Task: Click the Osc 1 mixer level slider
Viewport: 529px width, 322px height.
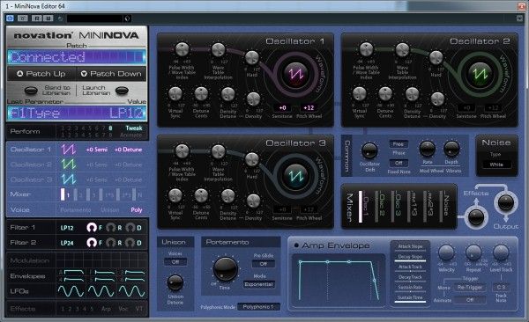Action: coord(361,207)
